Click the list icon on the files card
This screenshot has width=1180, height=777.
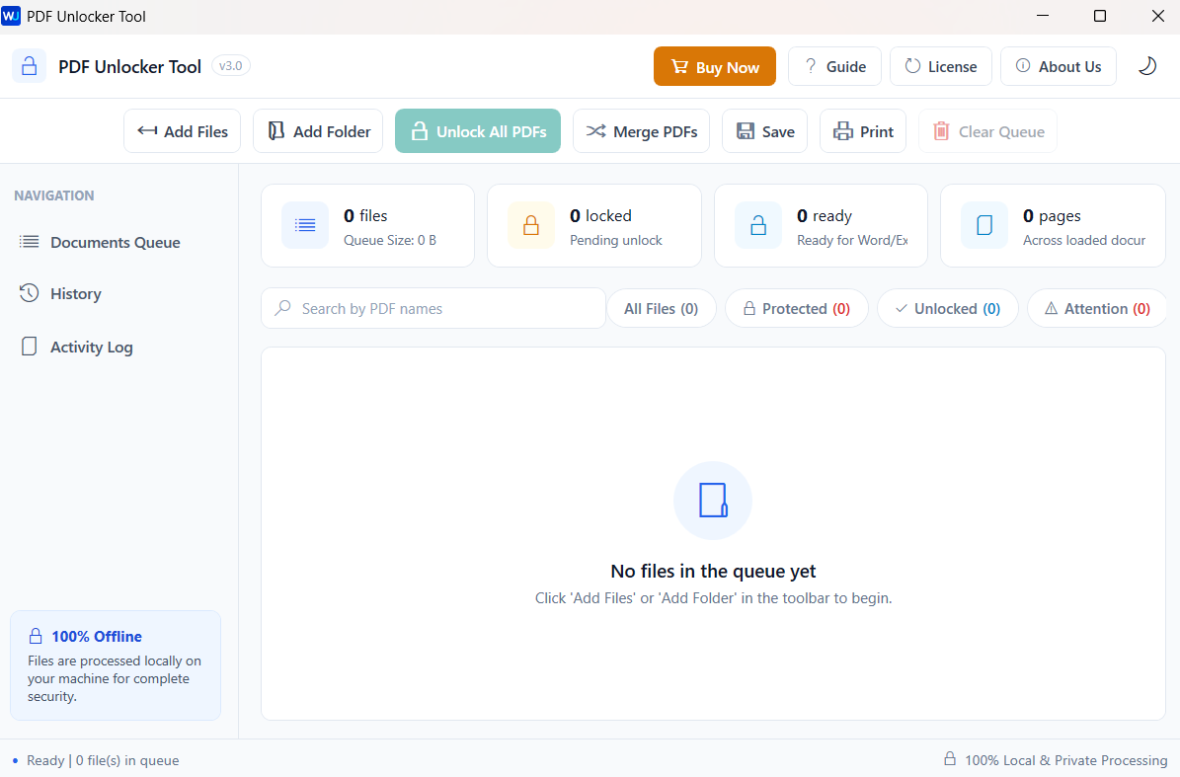(x=305, y=225)
